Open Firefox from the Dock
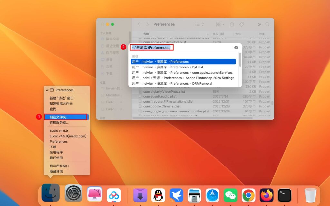 [x=267, y=194]
